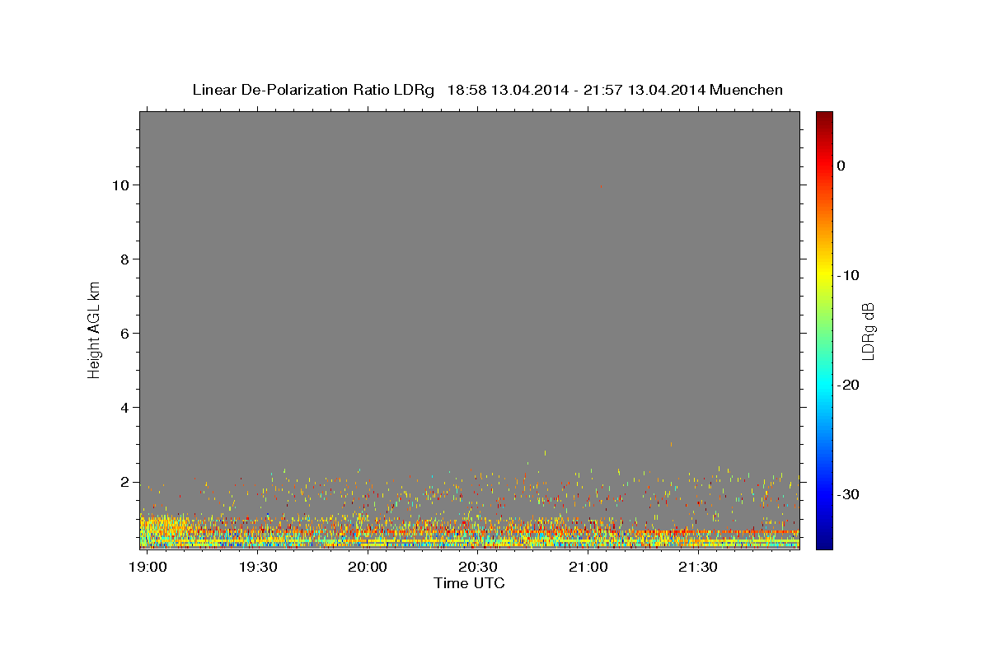Select the 20:30 time tick label
The height and width of the screenshot is (659, 989).
[478, 568]
